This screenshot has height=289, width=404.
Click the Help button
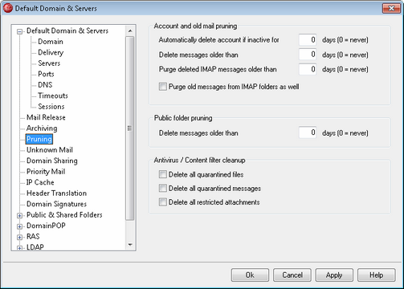[376, 275]
